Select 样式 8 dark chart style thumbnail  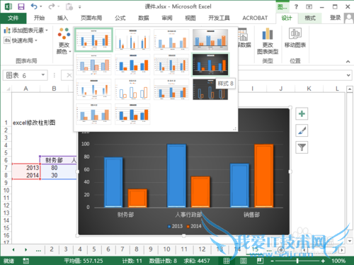click(x=210, y=64)
